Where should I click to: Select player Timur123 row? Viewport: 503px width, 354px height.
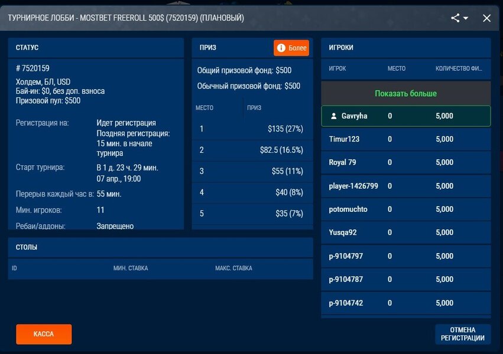point(405,139)
